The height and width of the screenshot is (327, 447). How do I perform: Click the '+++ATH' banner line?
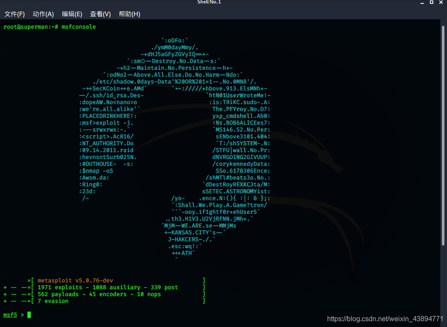coord(183,253)
